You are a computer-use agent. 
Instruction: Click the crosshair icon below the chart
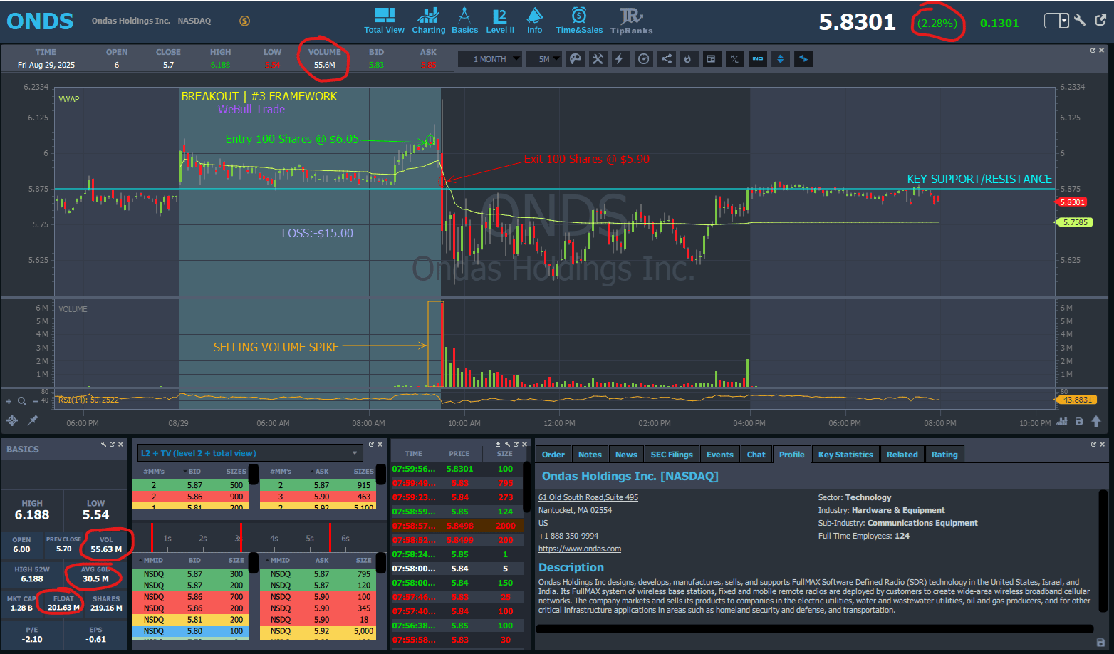(12, 420)
